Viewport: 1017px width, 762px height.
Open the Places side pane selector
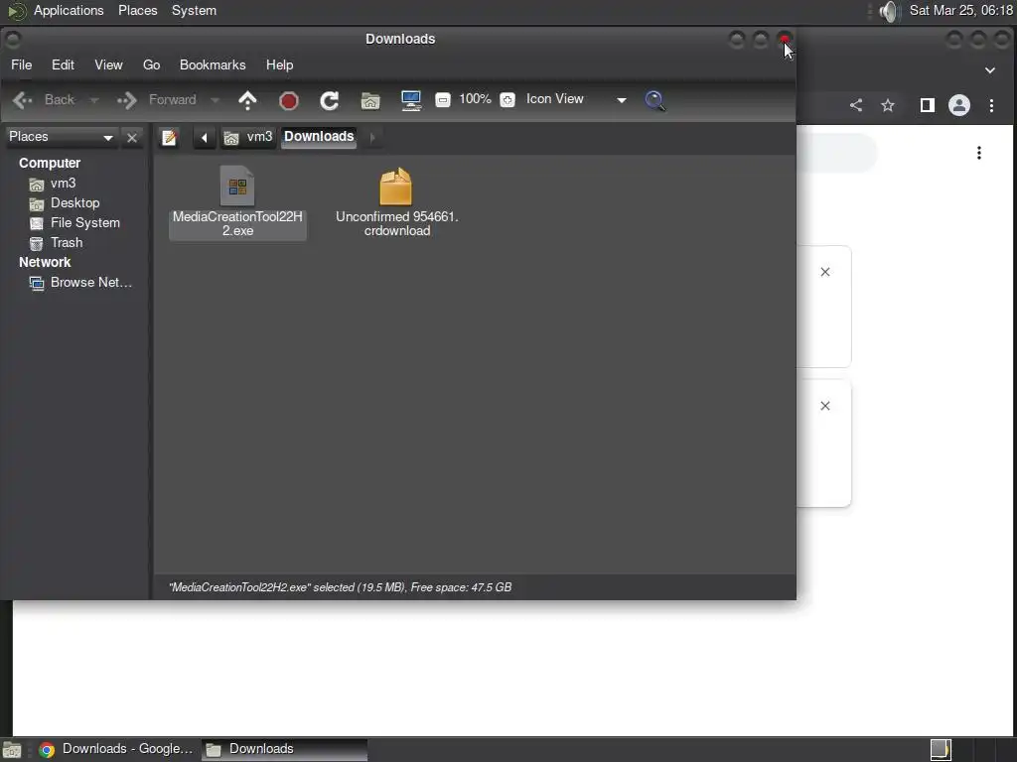[61, 137]
